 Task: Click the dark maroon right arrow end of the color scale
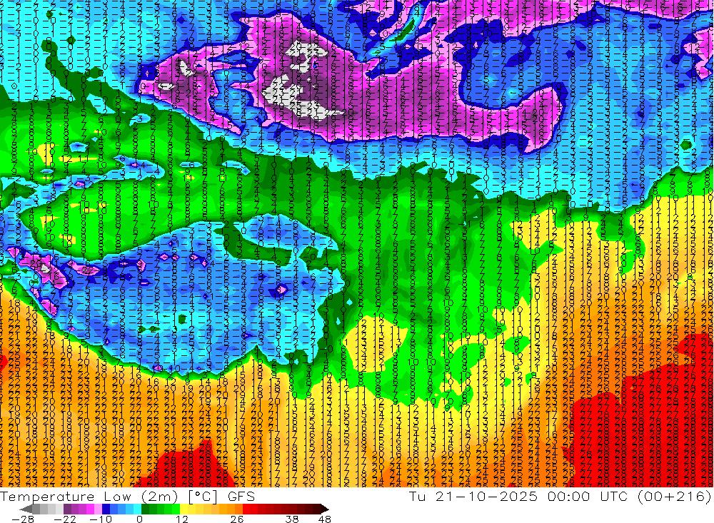325,509
